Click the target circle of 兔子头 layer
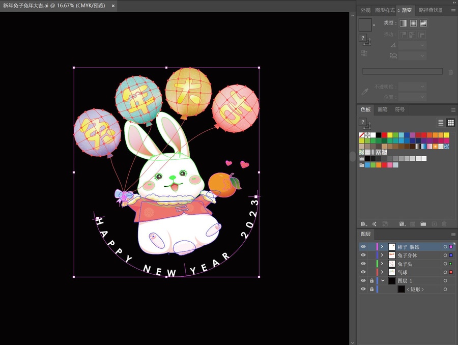This screenshot has height=345, width=458. (x=445, y=264)
